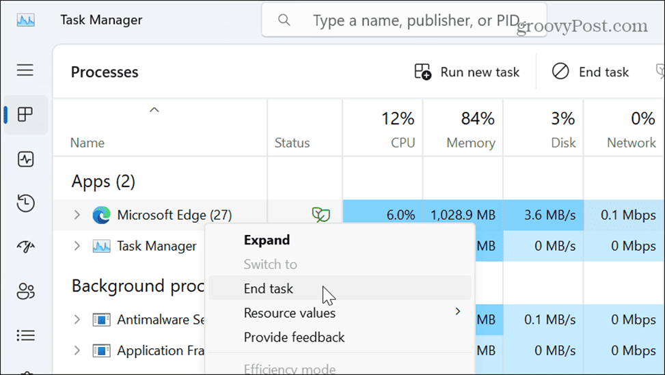This screenshot has height=375, width=665.
Task: Sort by the Disk column header
Action: point(563,143)
